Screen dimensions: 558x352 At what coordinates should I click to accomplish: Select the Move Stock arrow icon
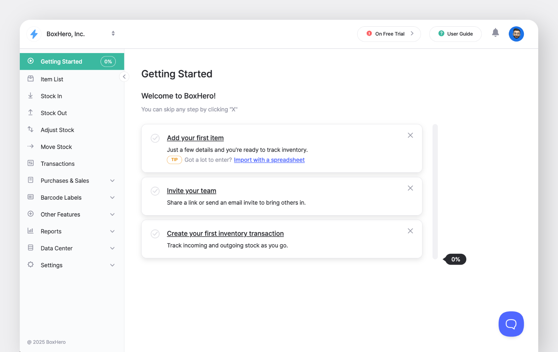click(x=30, y=147)
